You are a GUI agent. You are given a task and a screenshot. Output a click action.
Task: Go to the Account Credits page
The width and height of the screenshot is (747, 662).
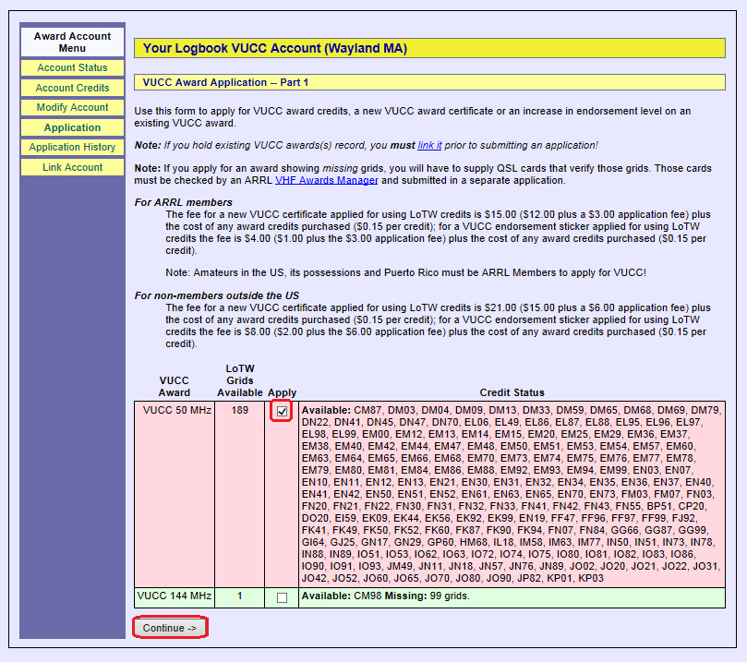72,88
